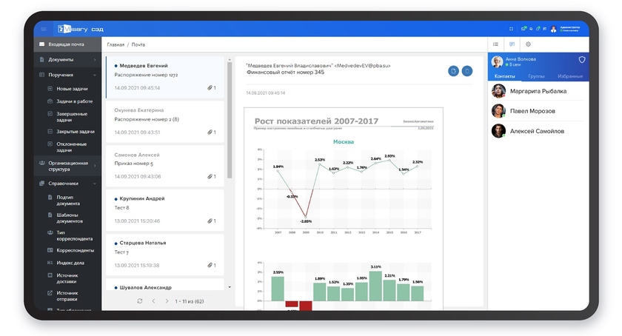622x336 pixels.
Task: Click the clipboard icon button in message header
Action: pos(466,71)
